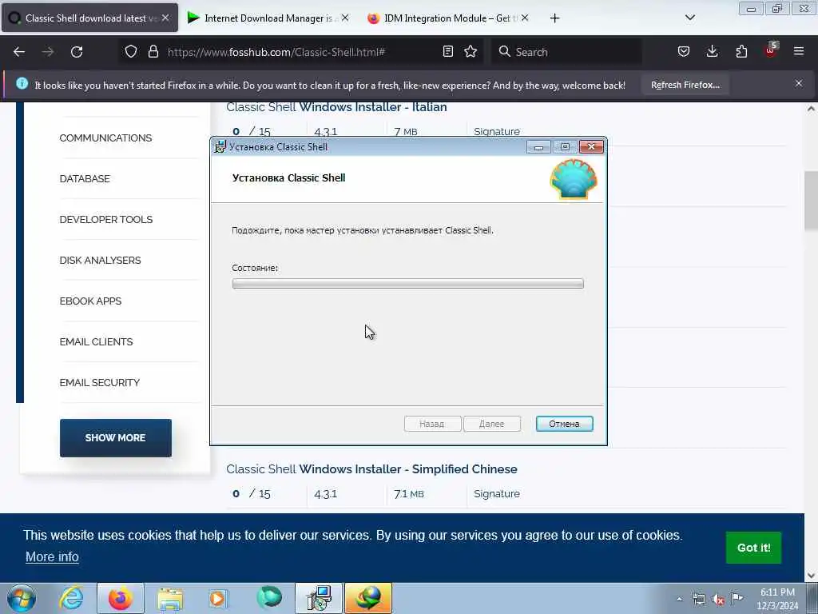Image resolution: width=818 pixels, height=614 pixels.
Task: List all tabs using the chevron button
Action: coord(689,18)
